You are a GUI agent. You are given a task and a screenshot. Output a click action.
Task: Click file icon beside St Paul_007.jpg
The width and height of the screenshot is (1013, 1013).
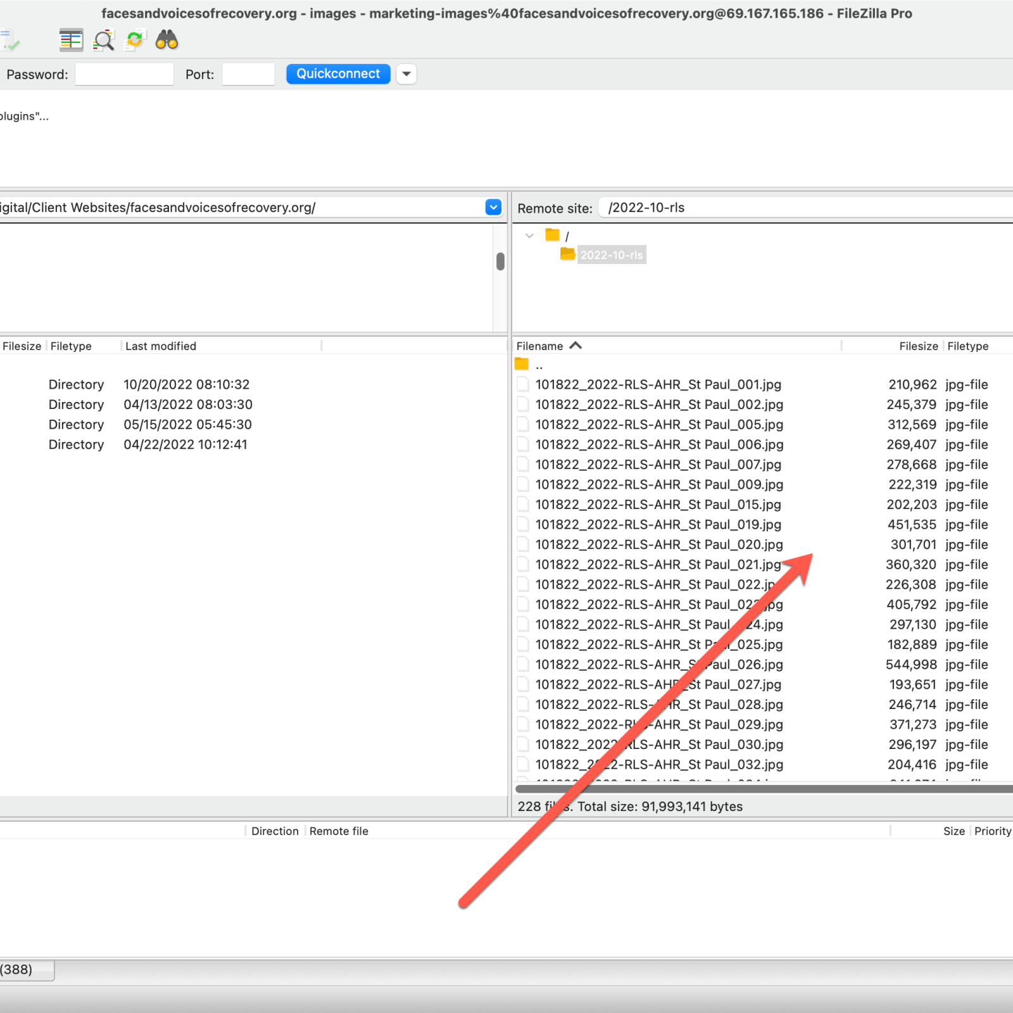tap(523, 465)
